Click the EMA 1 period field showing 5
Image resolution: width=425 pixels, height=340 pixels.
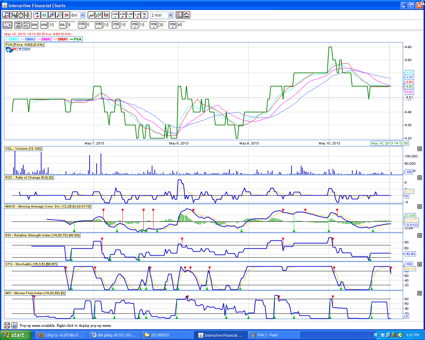pos(90,25)
